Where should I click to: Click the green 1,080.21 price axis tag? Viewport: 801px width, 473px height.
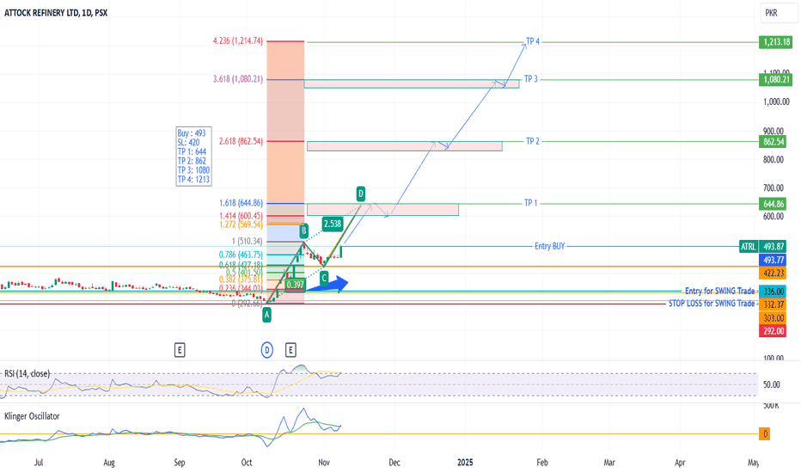(x=775, y=80)
